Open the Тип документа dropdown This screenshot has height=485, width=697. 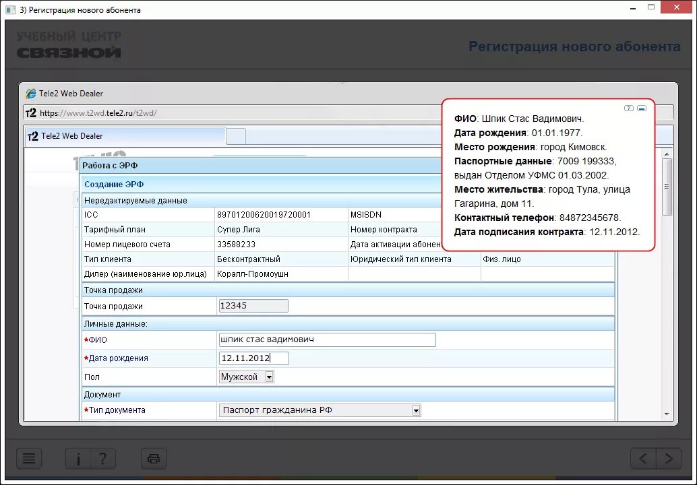pyautogui.click(x=320, y=410)
